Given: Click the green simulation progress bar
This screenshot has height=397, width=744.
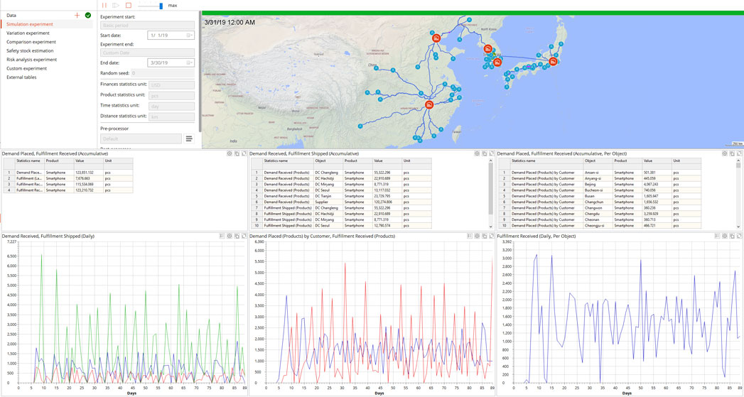Looking at the screenshot, I should point(473,13).
